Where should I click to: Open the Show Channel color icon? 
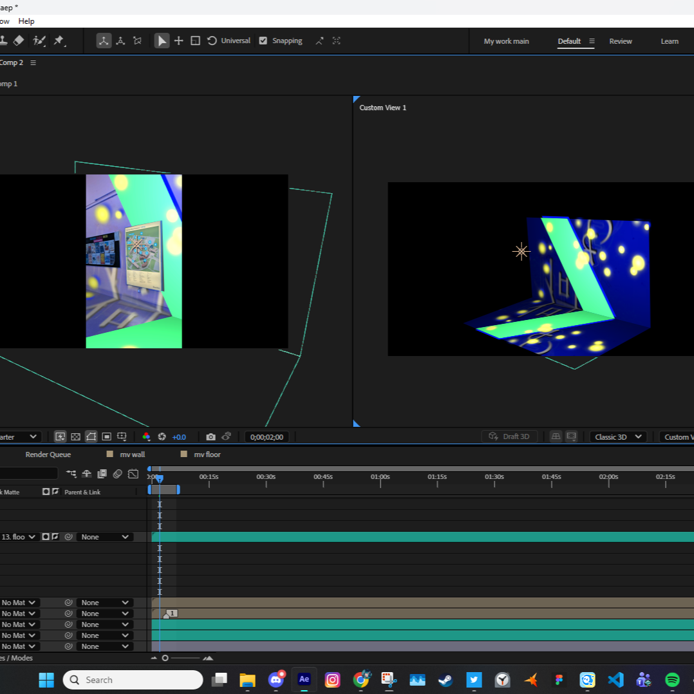(x=147, y=436)
